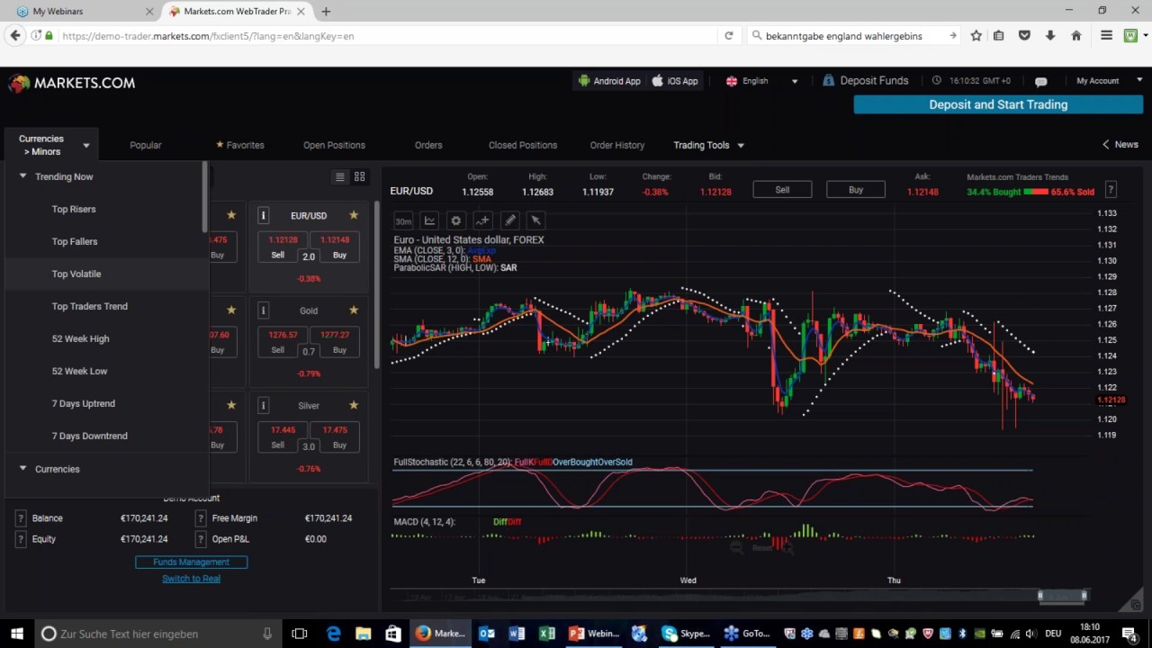Open Excel from the Windows taskbar

point(546,634)
